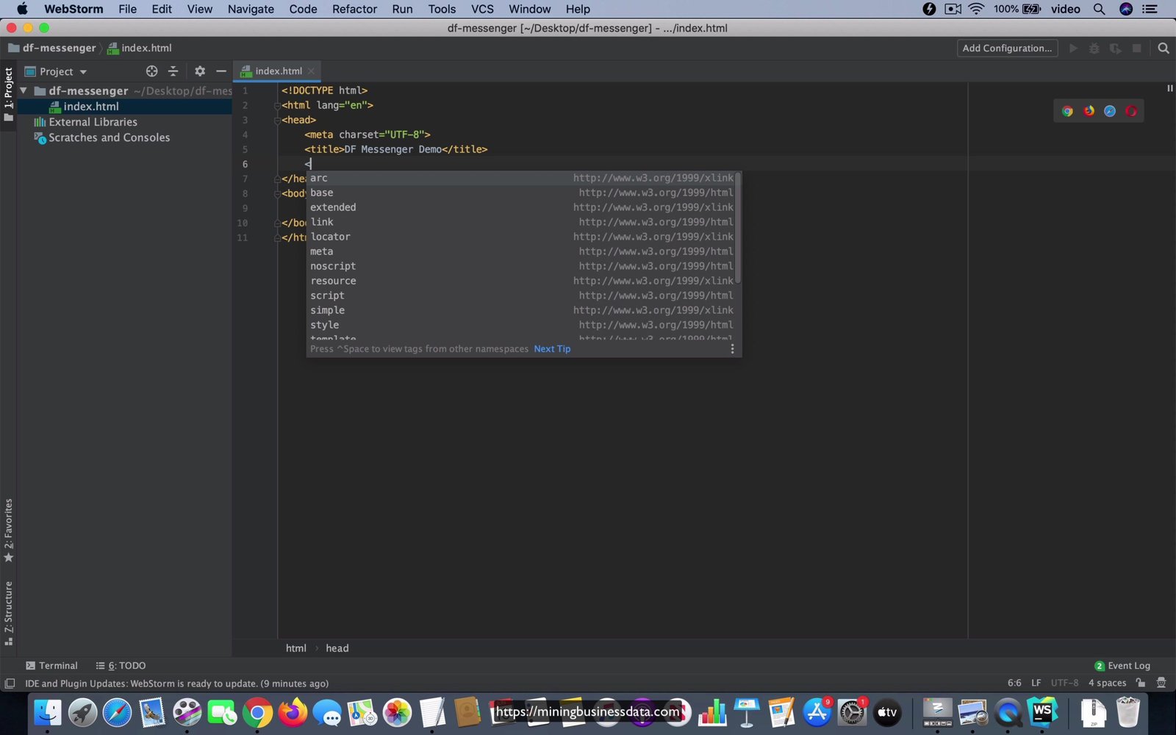Open in Chrome browser preview icon
The width and height of the screenshot is (1176, 735).
coord(1067,111)
